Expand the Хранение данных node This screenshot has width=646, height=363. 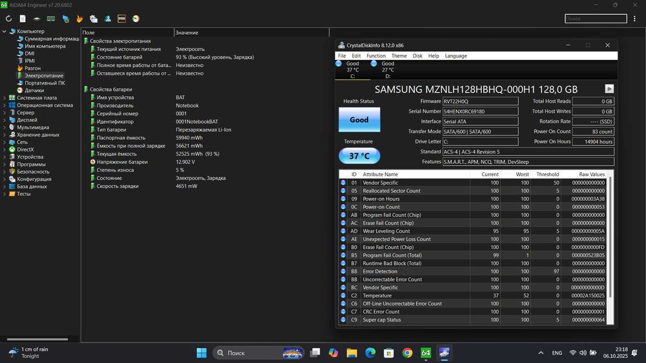[4, 135]
